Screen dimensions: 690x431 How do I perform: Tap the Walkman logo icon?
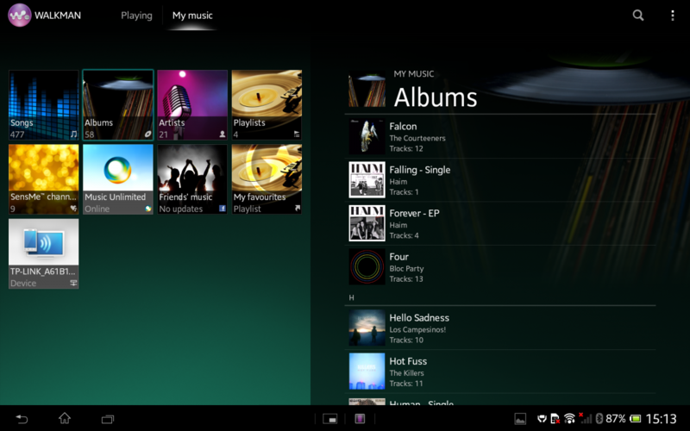pos(19,16)
